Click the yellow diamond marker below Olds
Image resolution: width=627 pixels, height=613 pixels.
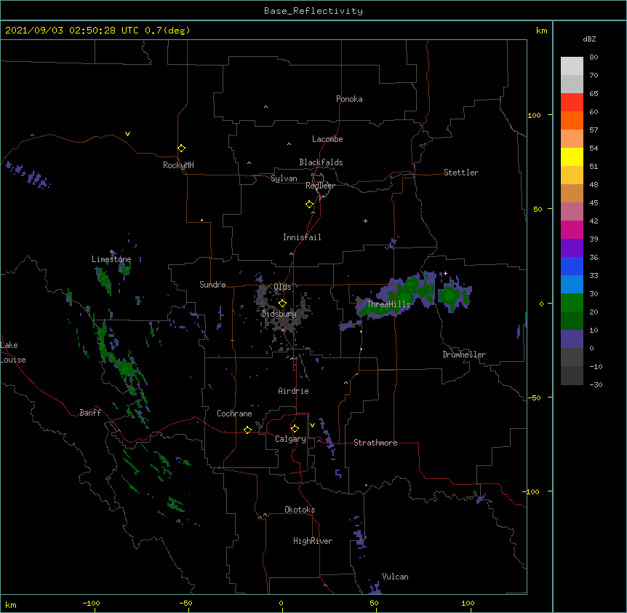pyautogui.click(x=282, y=304)
